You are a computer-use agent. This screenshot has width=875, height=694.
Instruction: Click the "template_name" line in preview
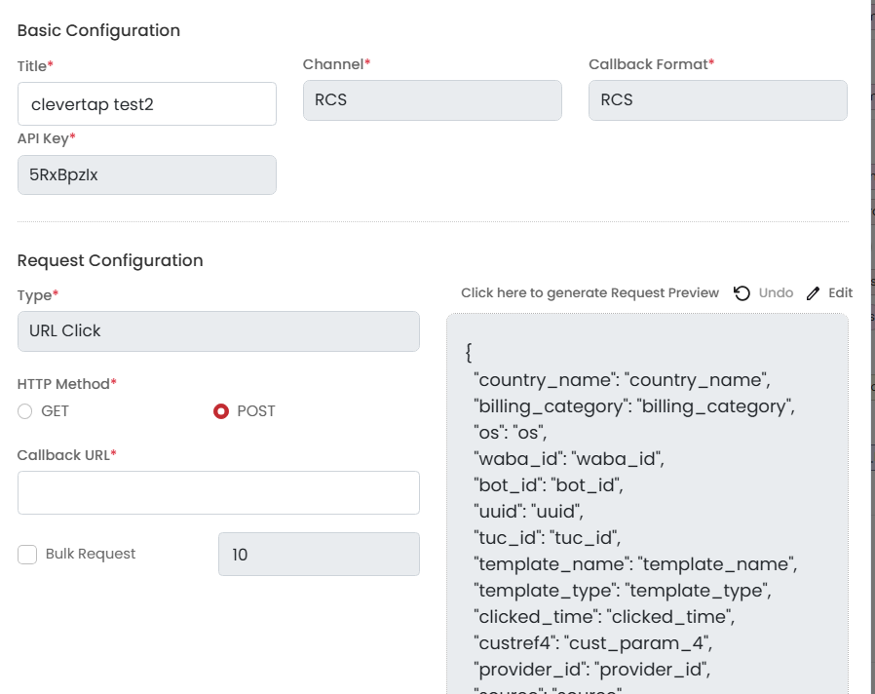635,564
